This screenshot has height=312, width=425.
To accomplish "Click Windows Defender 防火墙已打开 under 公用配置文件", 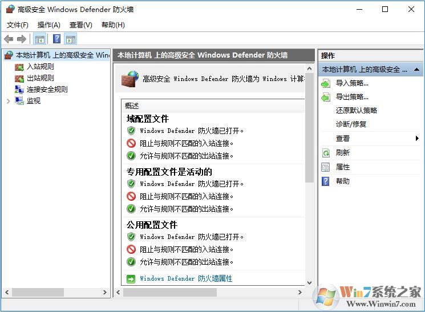I will (192, 237).
